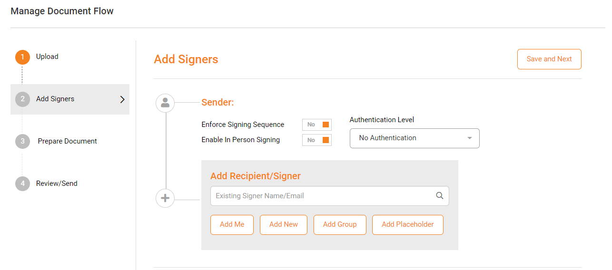Click the Add New button
This screenshot has width=612, height=270.
point(284,225)
